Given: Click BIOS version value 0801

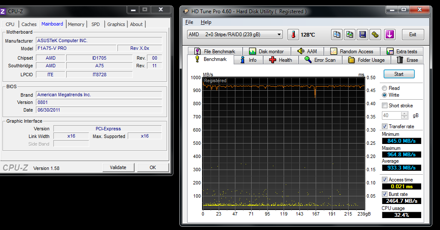Looking at the screenshot, I should click(x=99, y=102).
